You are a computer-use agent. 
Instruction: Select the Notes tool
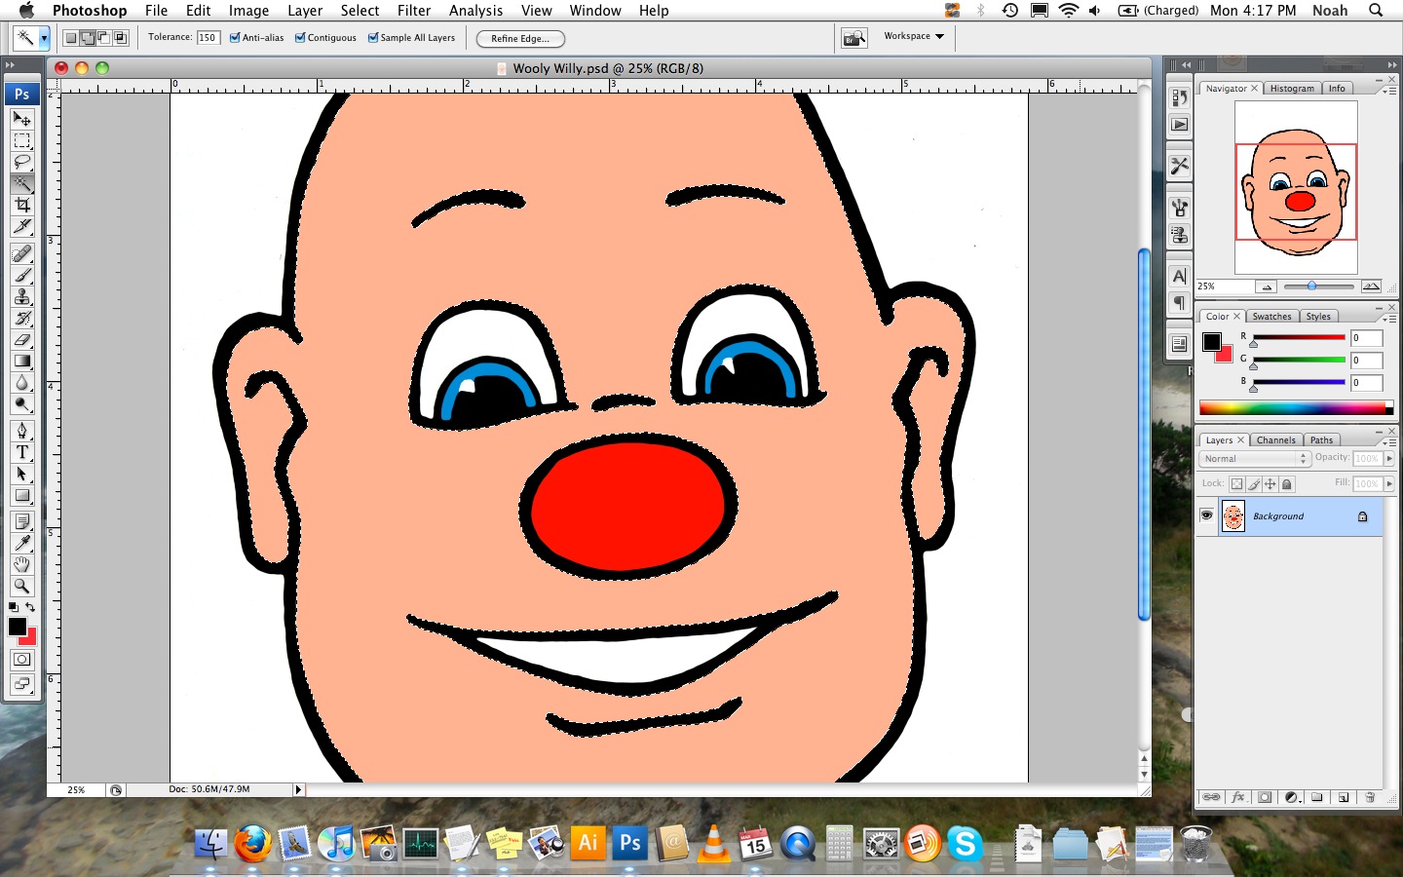[x=21, y=521]
